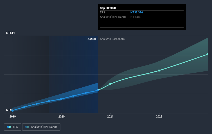The height and width of the screenshot is (134, 212).
Task: Click the Actual section label
Action: 91,39
